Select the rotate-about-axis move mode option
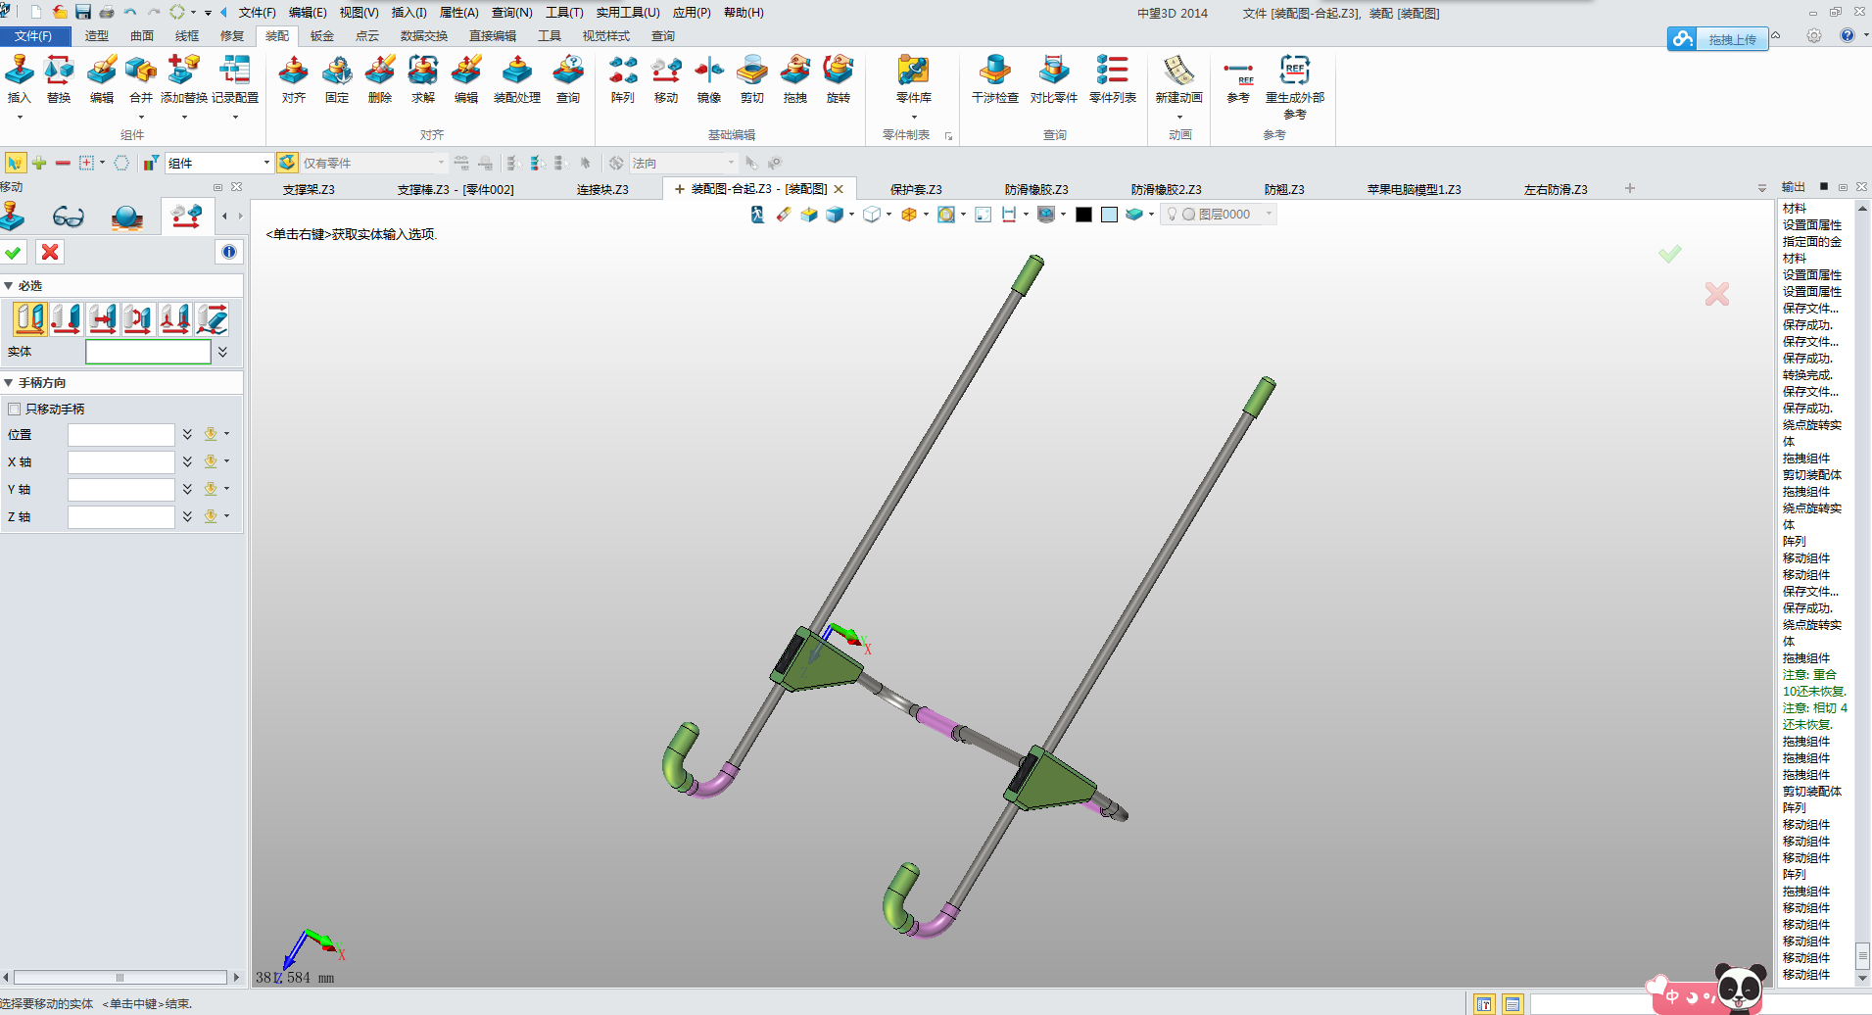1872x1015 pixels. click(x=139, y=318)
